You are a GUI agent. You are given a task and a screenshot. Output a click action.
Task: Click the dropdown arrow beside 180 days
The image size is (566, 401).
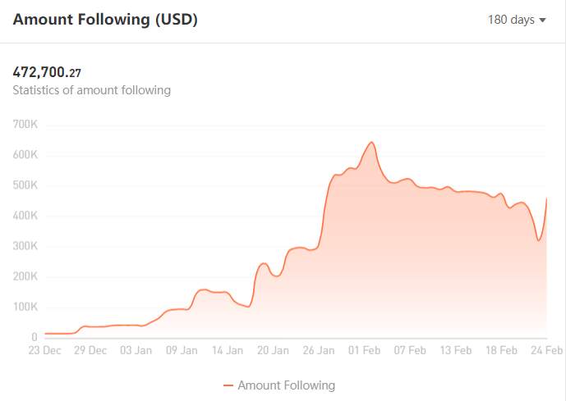(542, 21)
